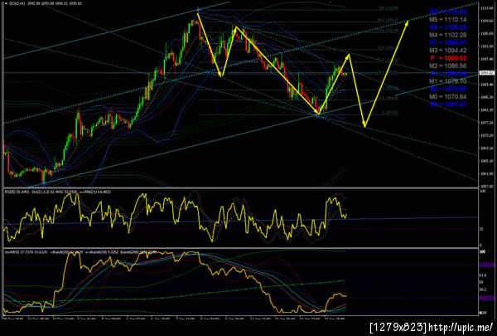Image resolution: width=497 pixels, height=336 pixels.
Task: Open the chart menu triangle beside GOLD,H1
Action: tap(6, 3)
